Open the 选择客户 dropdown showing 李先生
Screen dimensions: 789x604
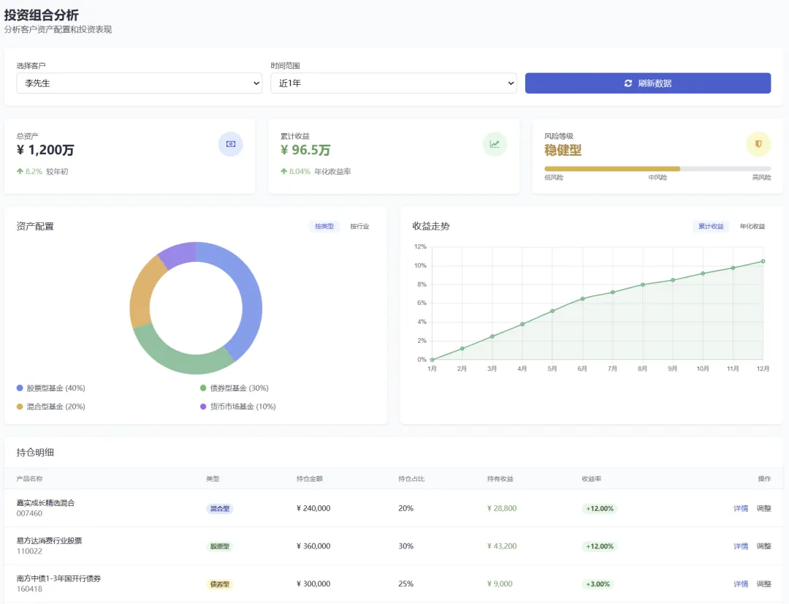click(140, 83)
